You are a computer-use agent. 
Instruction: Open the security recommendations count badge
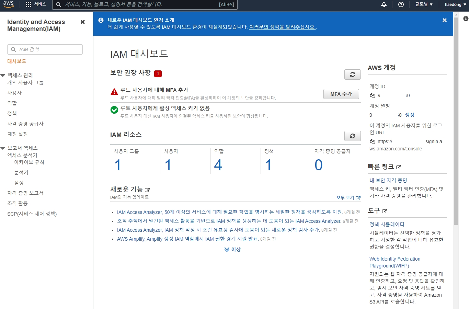click(x=158, y=73)
